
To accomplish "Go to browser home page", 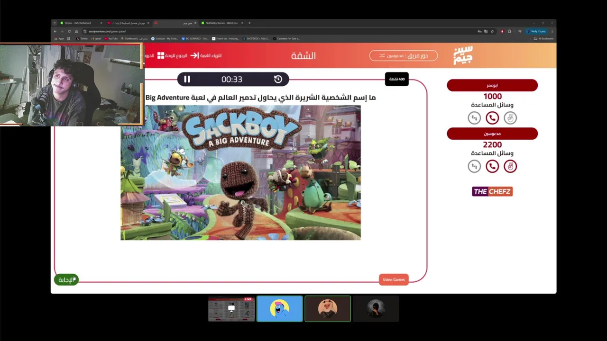I will tap(76, 31).
